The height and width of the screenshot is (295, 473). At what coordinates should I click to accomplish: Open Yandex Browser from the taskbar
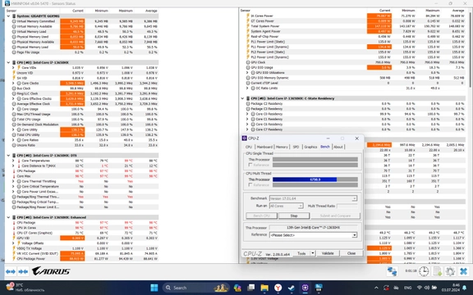[278, 288]
